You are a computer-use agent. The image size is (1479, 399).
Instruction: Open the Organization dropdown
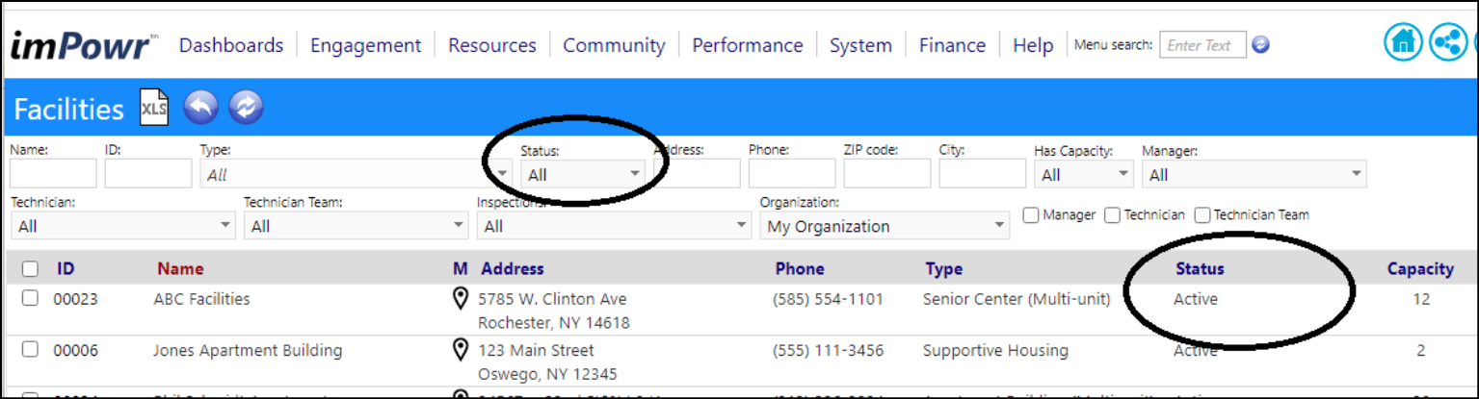885,227
